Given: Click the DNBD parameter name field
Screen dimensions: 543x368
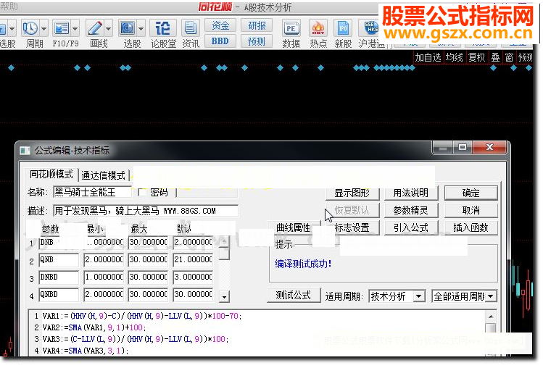Looking at the screenshot, I should click(59, 277).
